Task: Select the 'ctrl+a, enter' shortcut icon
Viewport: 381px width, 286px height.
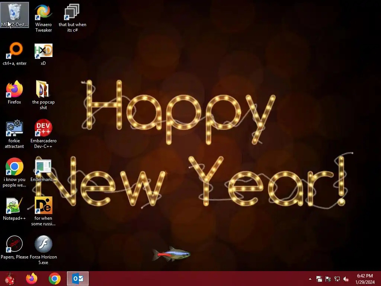Action: [x=15, y=54]
